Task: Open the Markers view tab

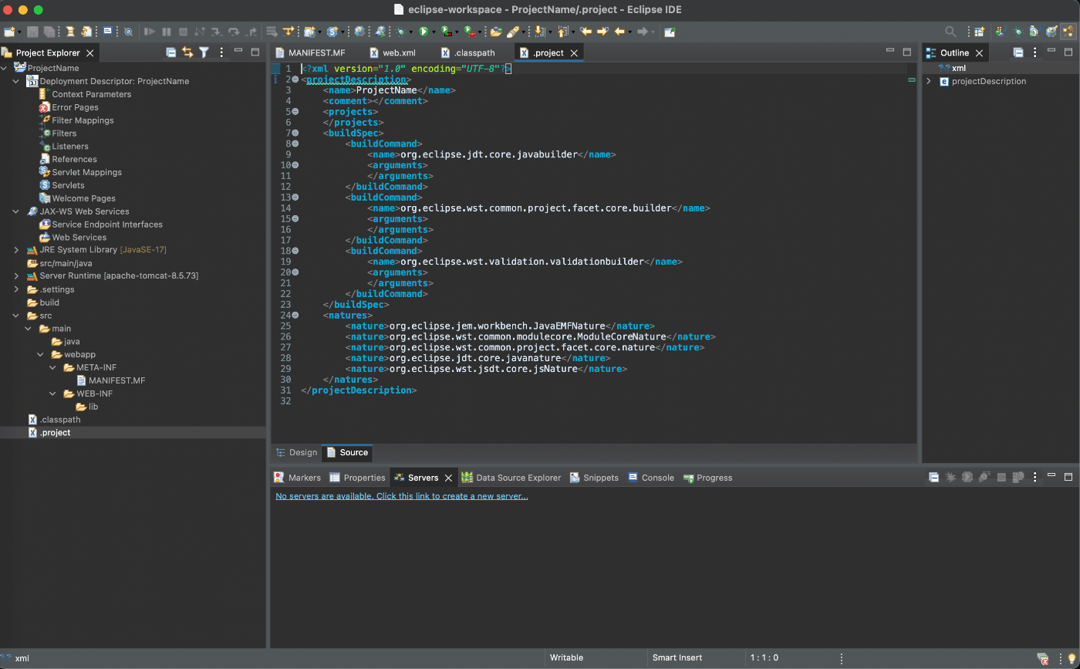Action: click(298, 478)
